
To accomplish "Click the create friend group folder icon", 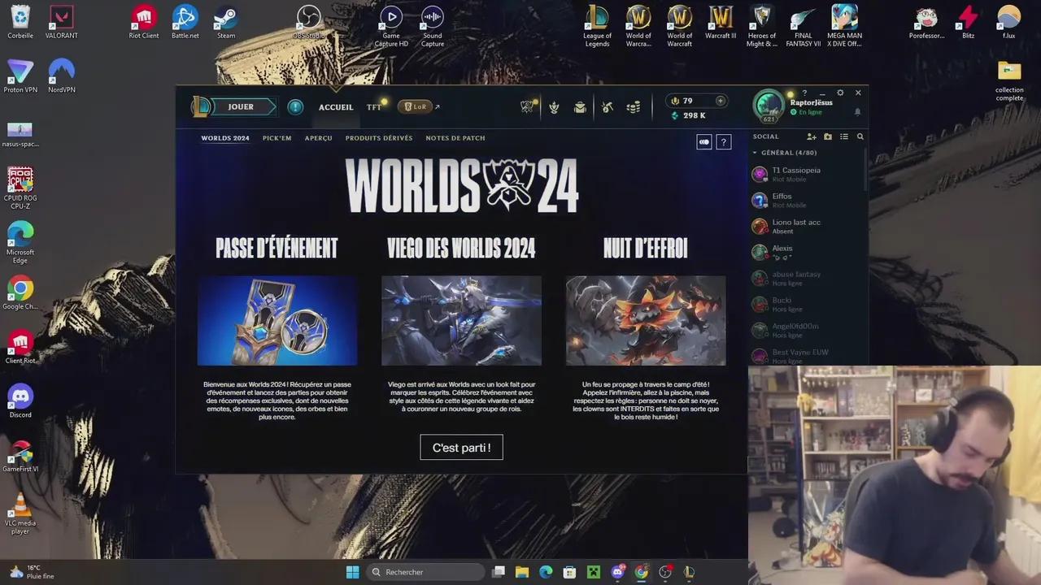I will point(828,136).
